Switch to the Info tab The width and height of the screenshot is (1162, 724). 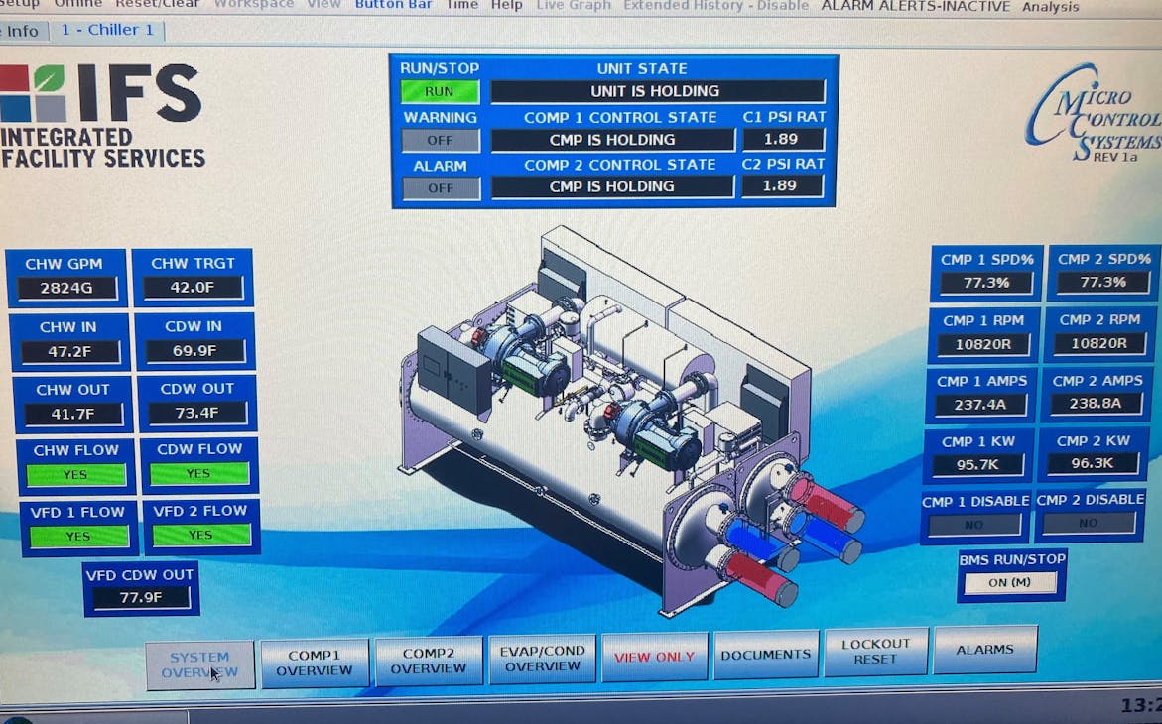[18, 30]
